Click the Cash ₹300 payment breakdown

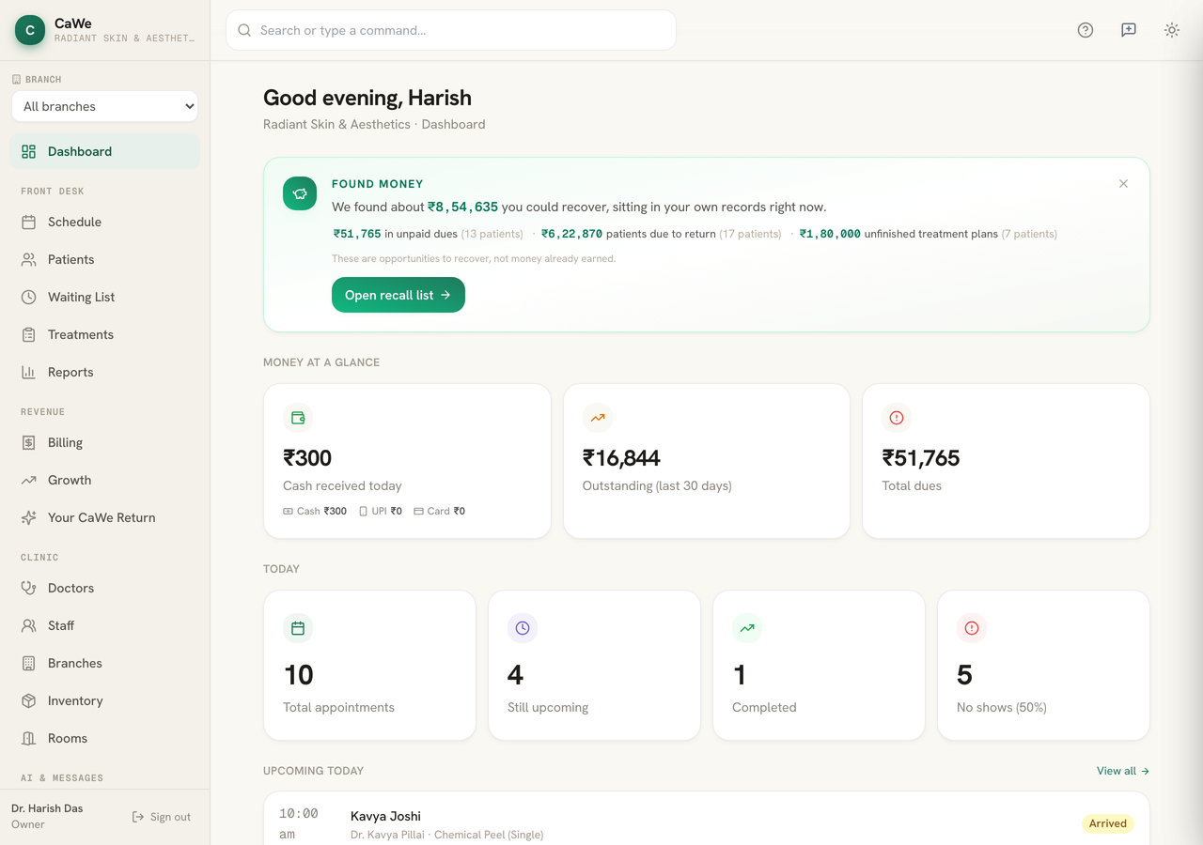click(315, 511)
